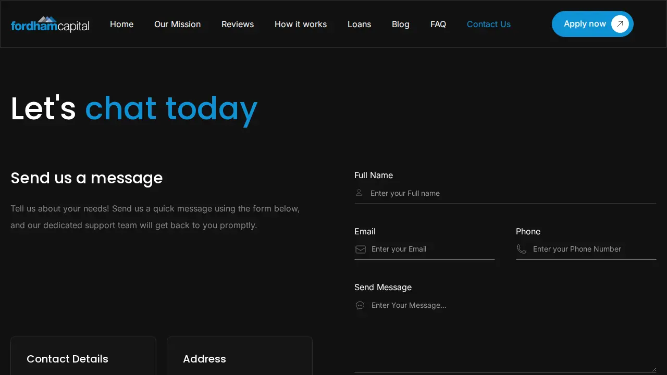Click the phone handset icon beside Phone field
Viewport: 667px width, 375px height.
click(x=522, y=249)
